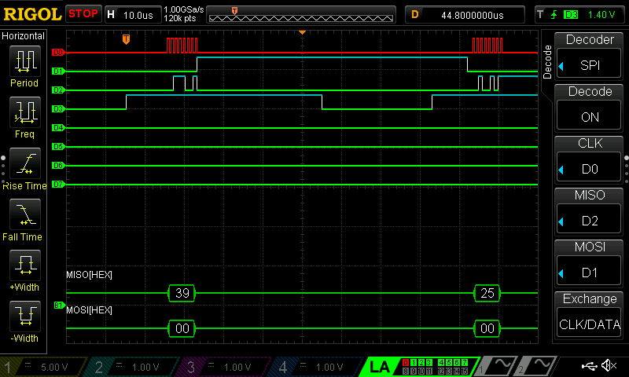
Task: Click the orange trigger position marker
Action: (x=126, y=39)
